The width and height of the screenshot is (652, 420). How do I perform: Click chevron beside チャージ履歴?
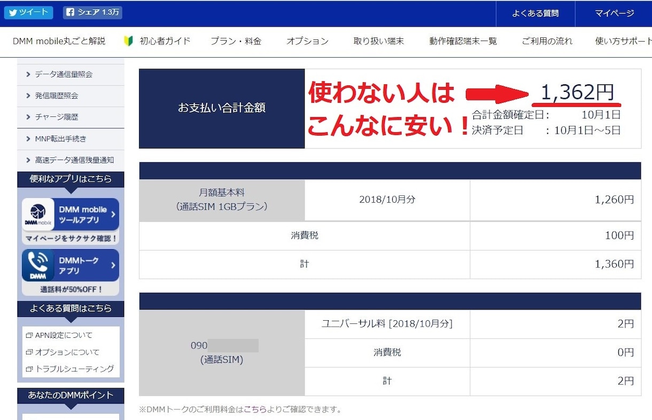[28, 117]
